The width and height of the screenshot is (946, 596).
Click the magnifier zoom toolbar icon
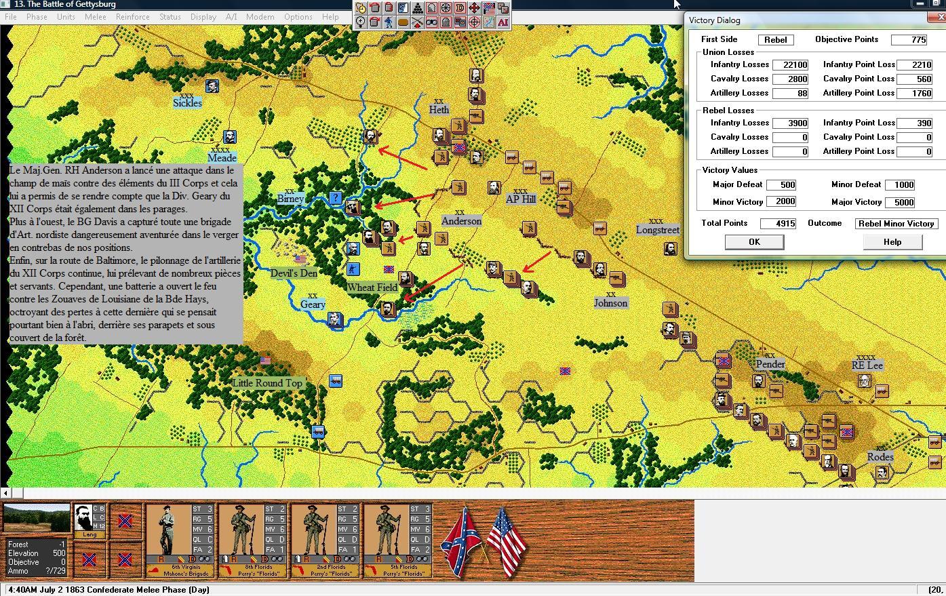point(361,22)
